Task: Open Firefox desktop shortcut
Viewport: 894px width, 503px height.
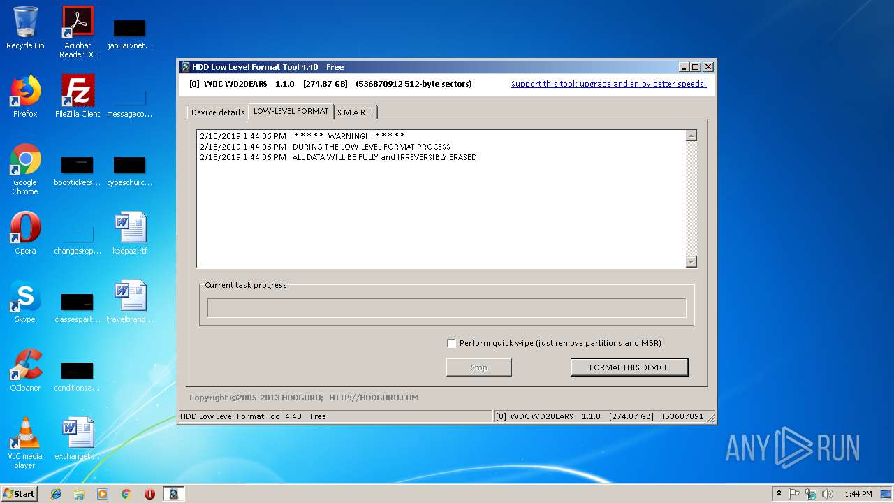Action: click(x=25, y=96)
